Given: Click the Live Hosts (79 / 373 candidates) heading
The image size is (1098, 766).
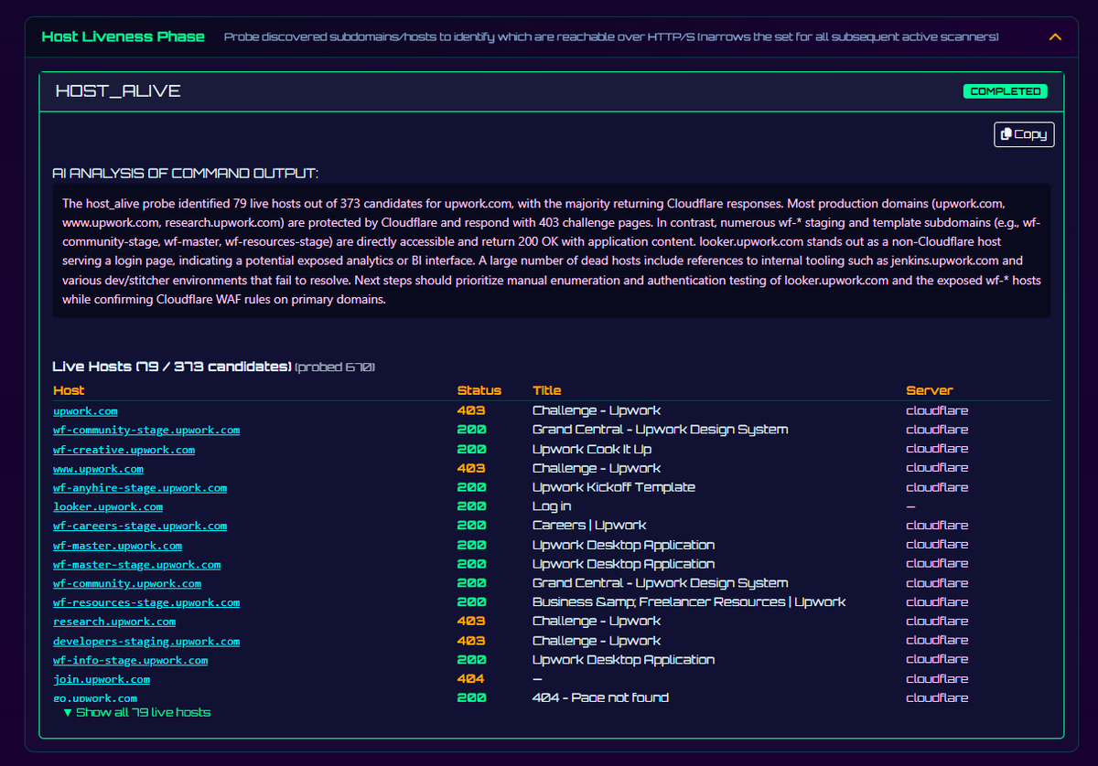Looking at the screenshot, I should (x=172, y=367).
